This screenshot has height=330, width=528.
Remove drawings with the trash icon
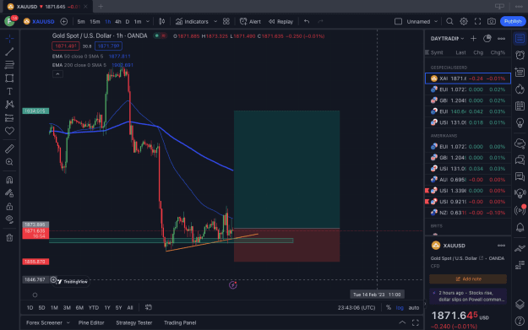point(9,237)
